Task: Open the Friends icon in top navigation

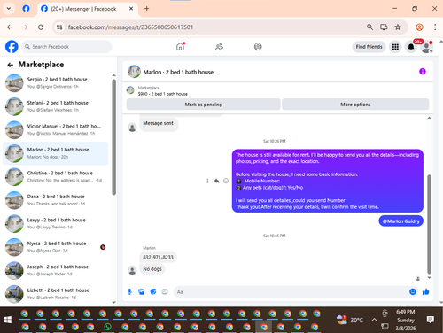Action: click(219, 47)
